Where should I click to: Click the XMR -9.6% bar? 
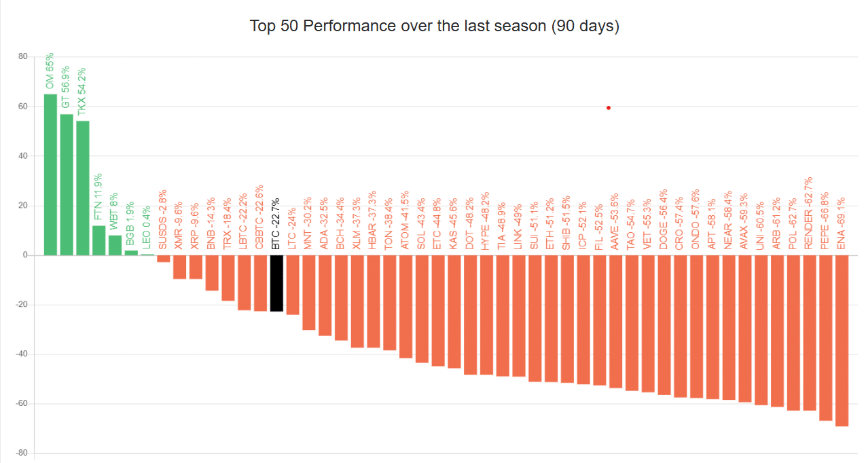pos(179,267)
